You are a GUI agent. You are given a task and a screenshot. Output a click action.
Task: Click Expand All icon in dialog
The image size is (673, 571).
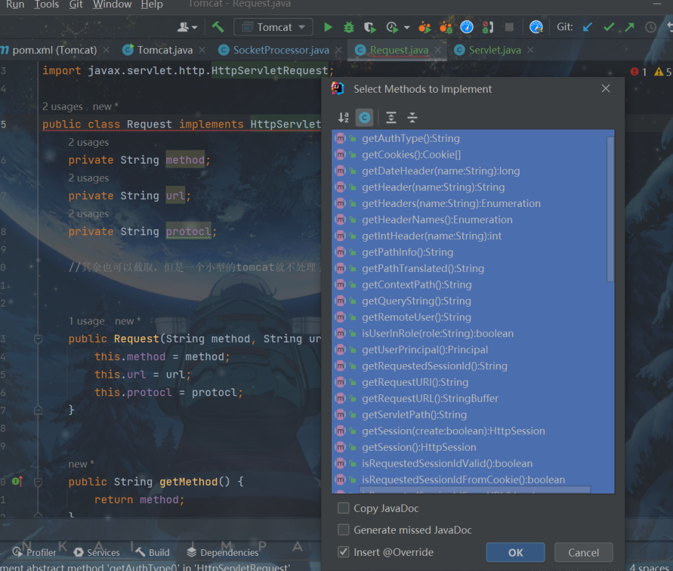coord(391,118)
